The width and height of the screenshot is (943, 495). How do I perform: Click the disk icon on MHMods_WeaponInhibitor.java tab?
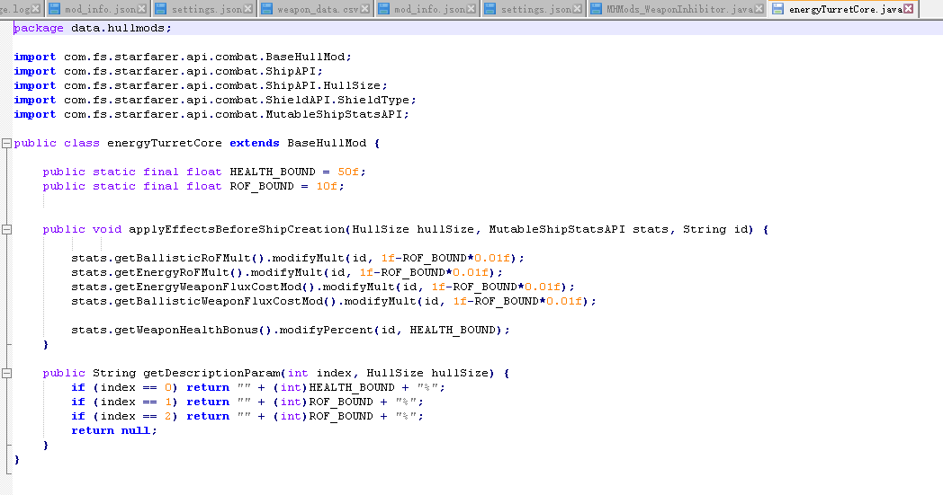point(596,9)
